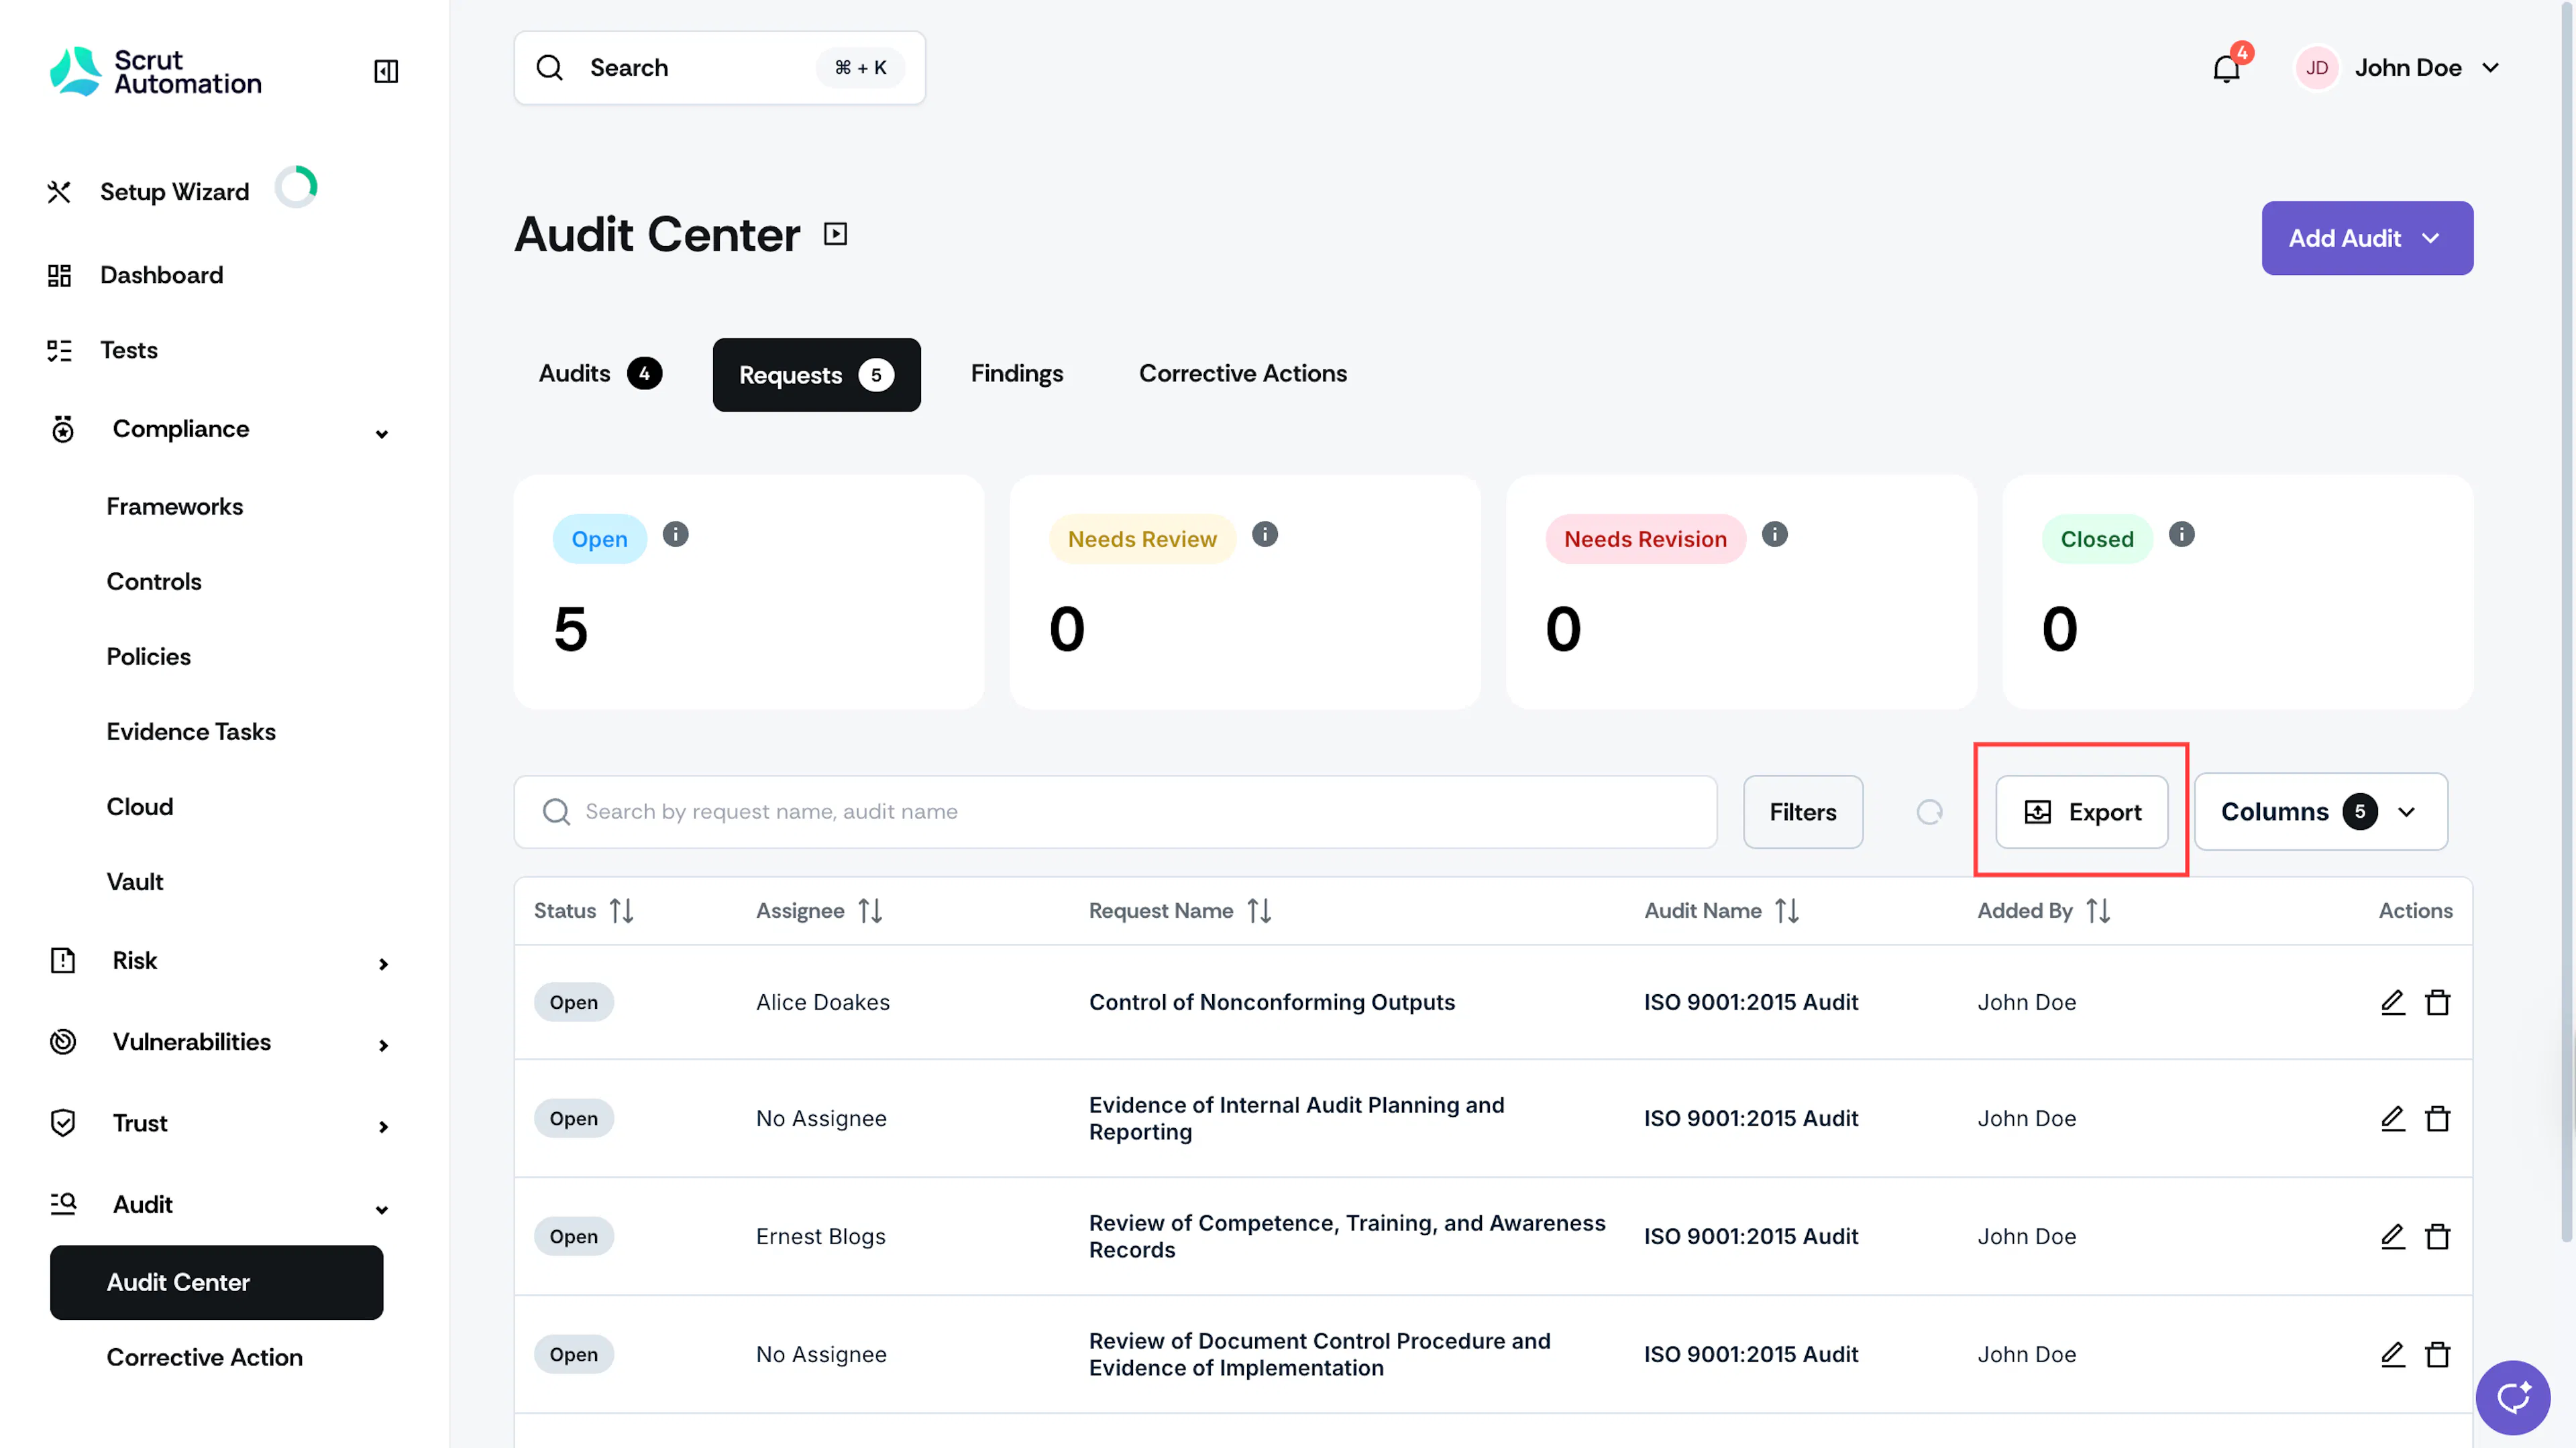Screen dimensions: 2576x1448
Task: Sort the table by Audit Name
Action: pyautogui.click(x=1787, y=910)
